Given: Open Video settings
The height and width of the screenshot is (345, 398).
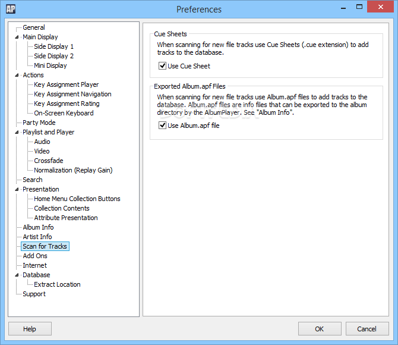Looking at the screenshot, I should point(42,151).
